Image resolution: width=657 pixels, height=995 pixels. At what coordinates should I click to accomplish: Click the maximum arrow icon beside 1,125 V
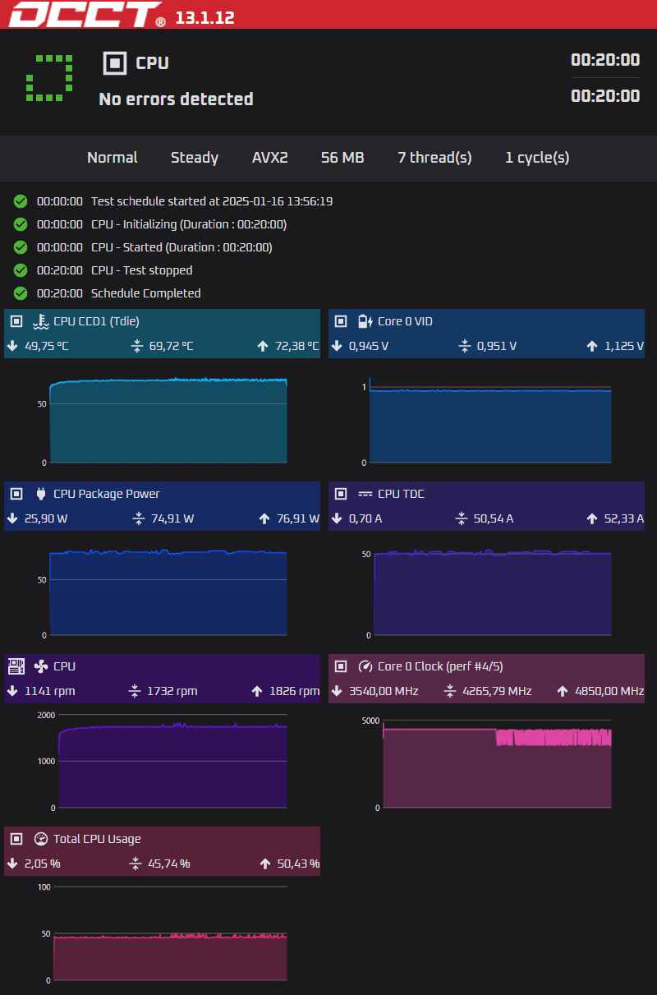pos(591,346)
